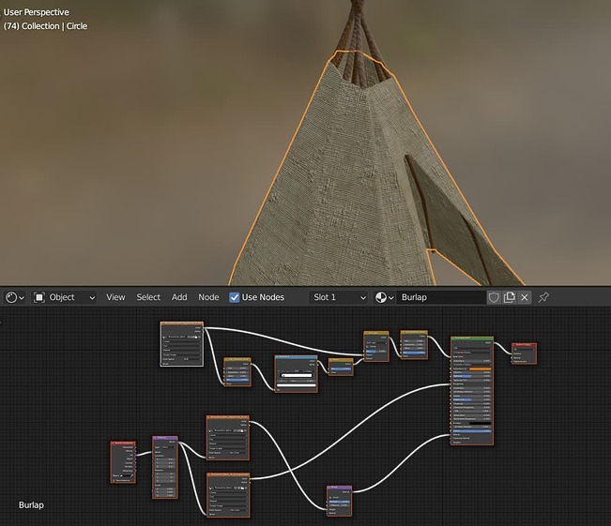This screenshot has width=611, height=526.
Task: Toggle From Instancer in Texture Coordinate node
Action: click(115, 480)
